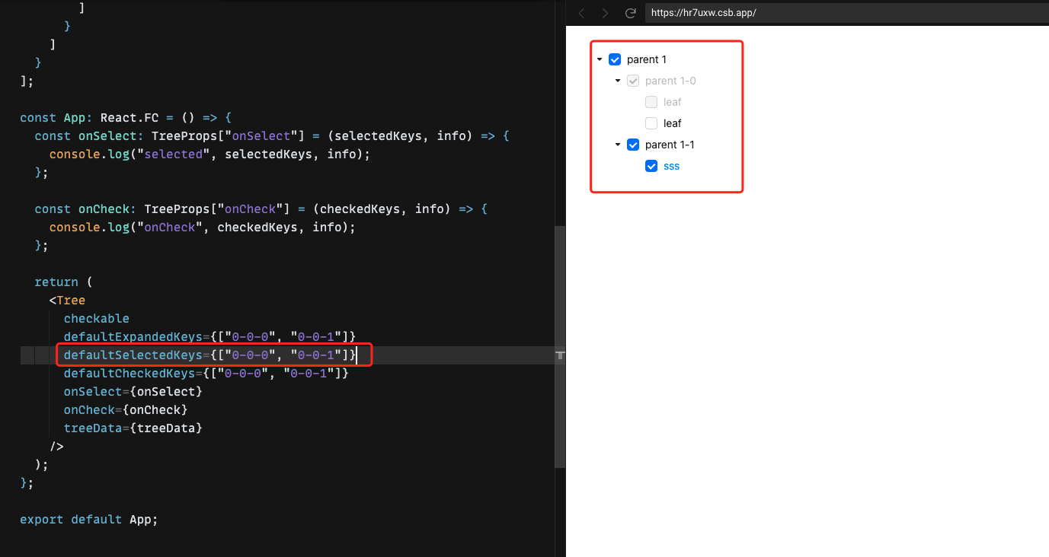Click the "export default App" code line
This screenshot has width=1049, height=557.
pos(88,519)
